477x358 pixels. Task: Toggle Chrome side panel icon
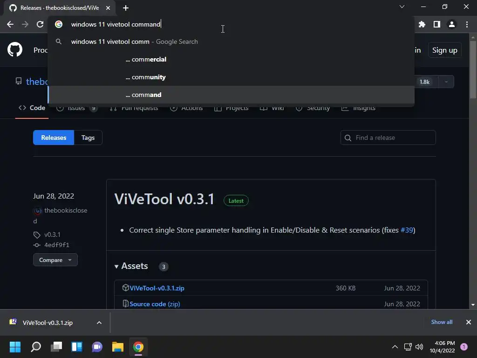point(437,24)
